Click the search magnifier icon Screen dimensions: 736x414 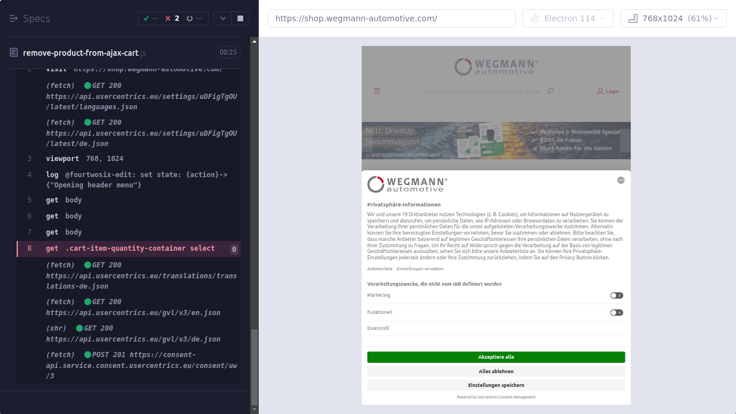(x=550, y=91)
